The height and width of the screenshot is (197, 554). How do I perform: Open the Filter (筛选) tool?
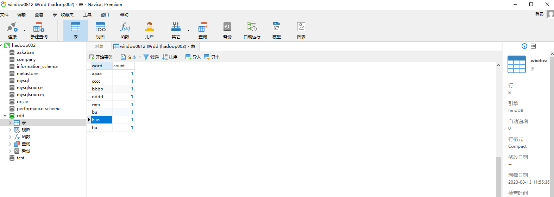(151, 57)
